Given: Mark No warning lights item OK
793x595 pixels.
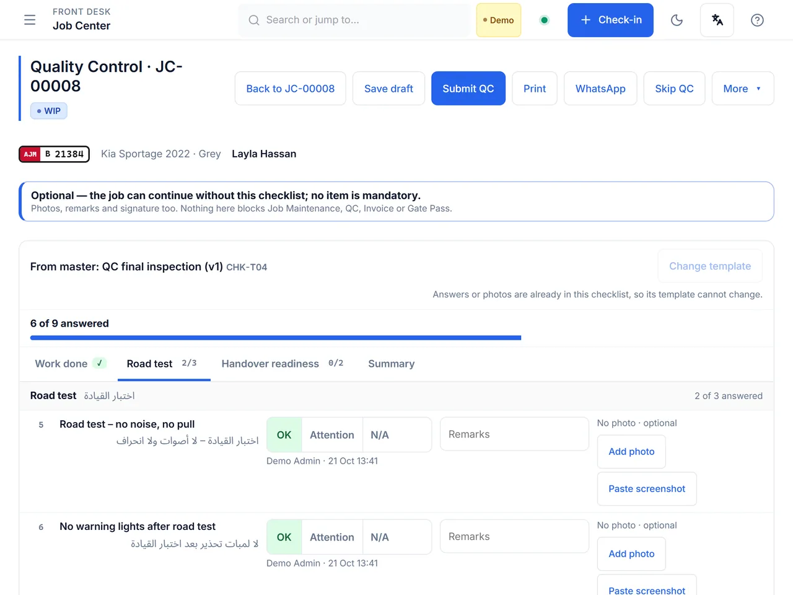Looking at the screenshot, I should (x=284, y=537).
